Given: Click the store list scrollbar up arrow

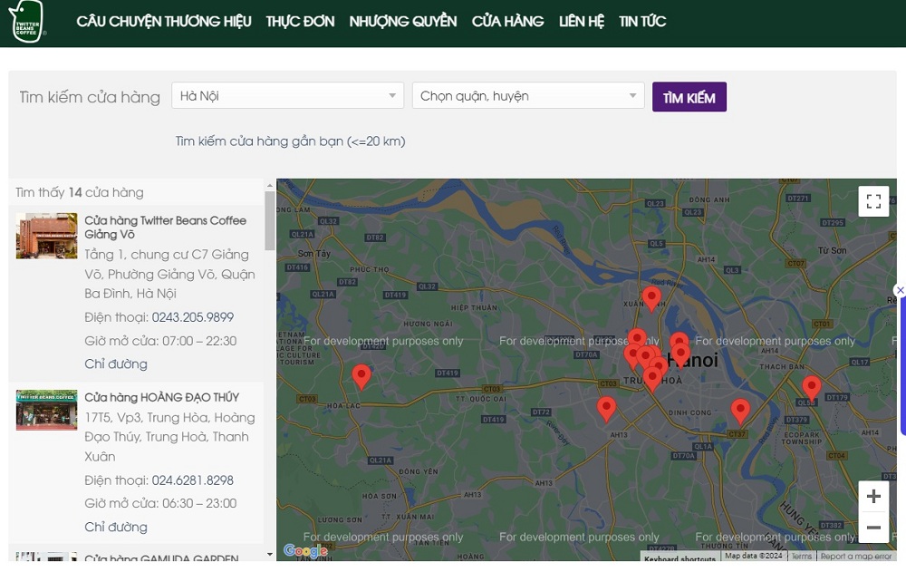Looking at the screenshot, I should [x=270, y=186].
